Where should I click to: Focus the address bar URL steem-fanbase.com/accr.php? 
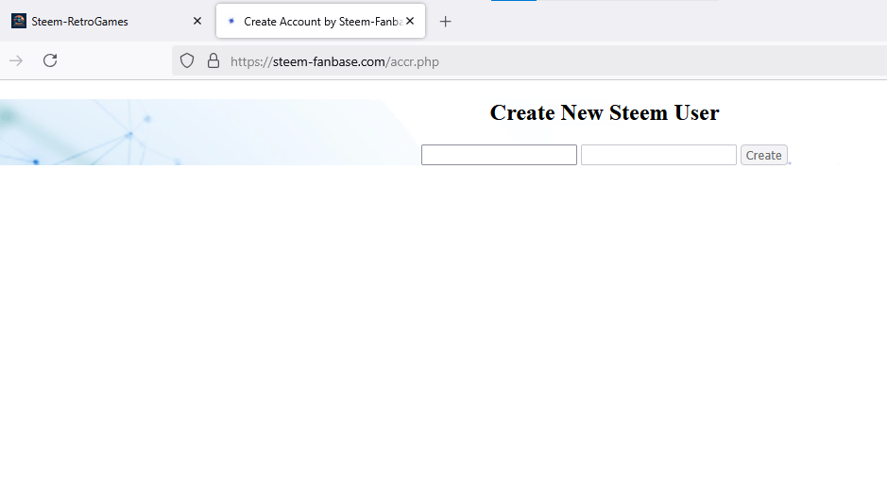[335, 61]
